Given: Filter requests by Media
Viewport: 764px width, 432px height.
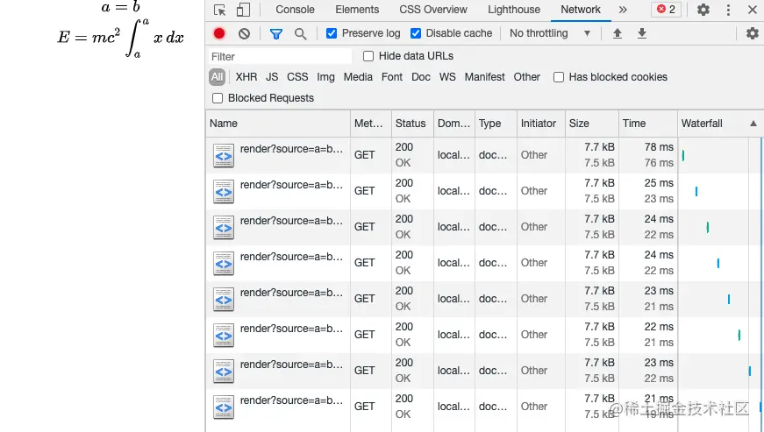Looking at the screenshot, I should click(358, 77).
